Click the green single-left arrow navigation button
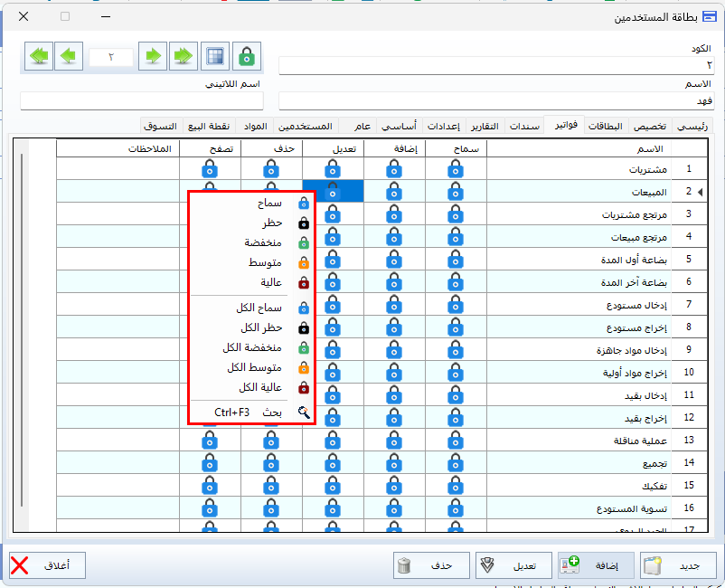725x588 pixels. pos(68,56)
